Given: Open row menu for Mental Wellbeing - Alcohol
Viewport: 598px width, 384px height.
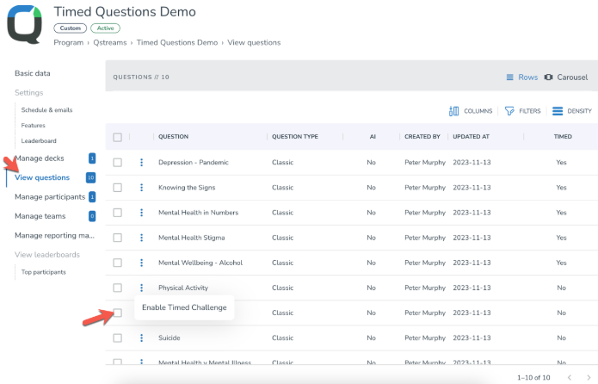Looking at the screenshot, I should click(x=141, y=263).
